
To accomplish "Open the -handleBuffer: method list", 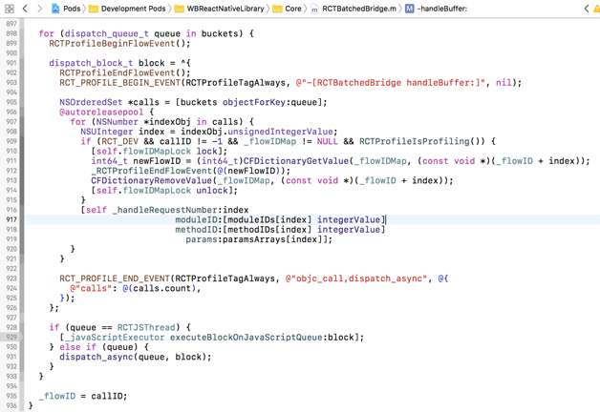I will pos(442,9).
